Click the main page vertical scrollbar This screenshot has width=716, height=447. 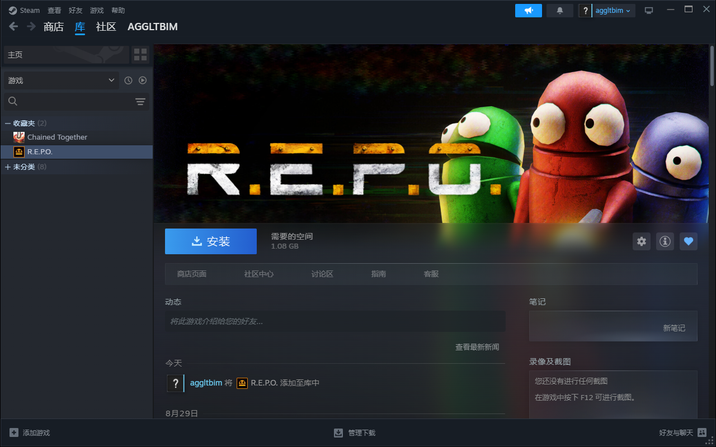coord(712,67)
